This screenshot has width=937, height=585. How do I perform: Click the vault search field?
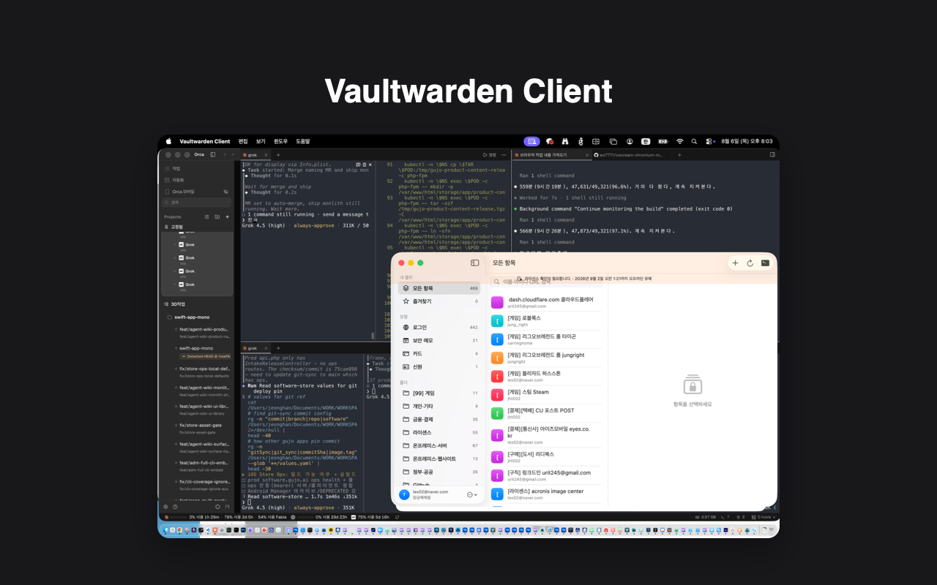tap(548, 282)
